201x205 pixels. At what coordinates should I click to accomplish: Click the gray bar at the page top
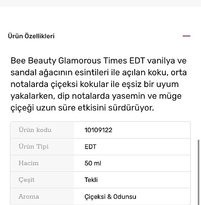coord(100,3)
